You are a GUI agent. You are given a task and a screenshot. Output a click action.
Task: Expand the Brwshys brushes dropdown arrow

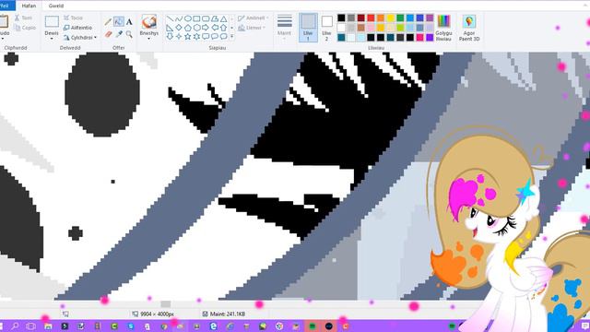149,39
